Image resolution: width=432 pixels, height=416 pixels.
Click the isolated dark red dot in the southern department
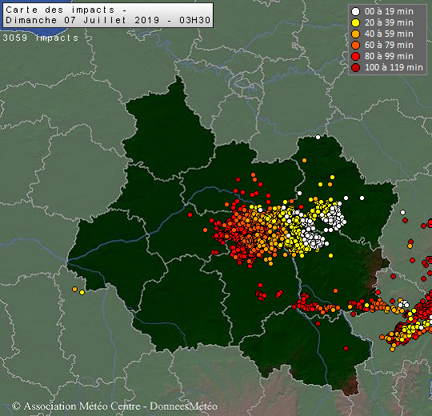click(346, 349)
